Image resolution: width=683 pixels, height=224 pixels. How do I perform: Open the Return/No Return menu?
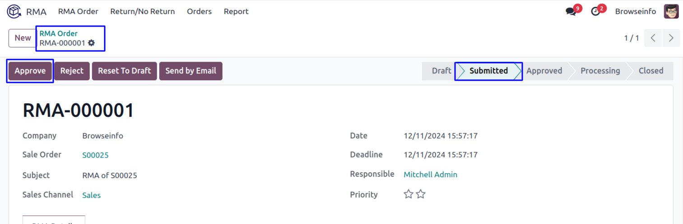(142, 11)
